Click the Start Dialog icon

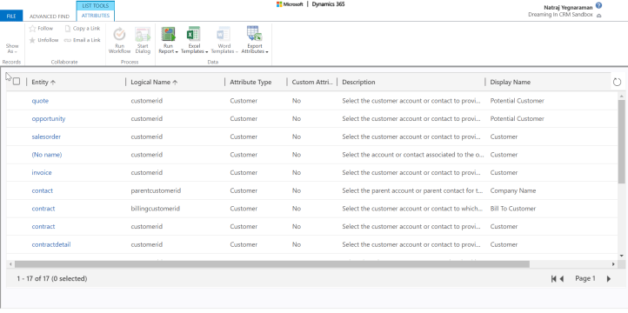(x=143, y=35)
